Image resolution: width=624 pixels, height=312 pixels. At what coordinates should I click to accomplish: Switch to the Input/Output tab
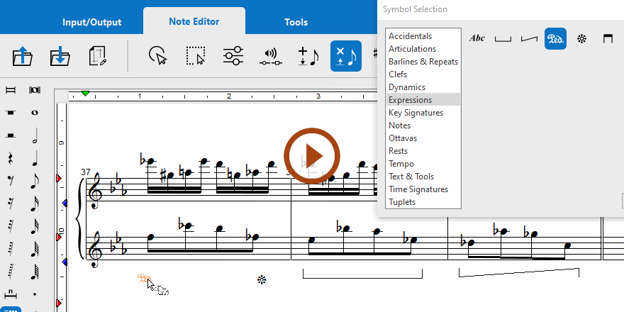[91, 22]
